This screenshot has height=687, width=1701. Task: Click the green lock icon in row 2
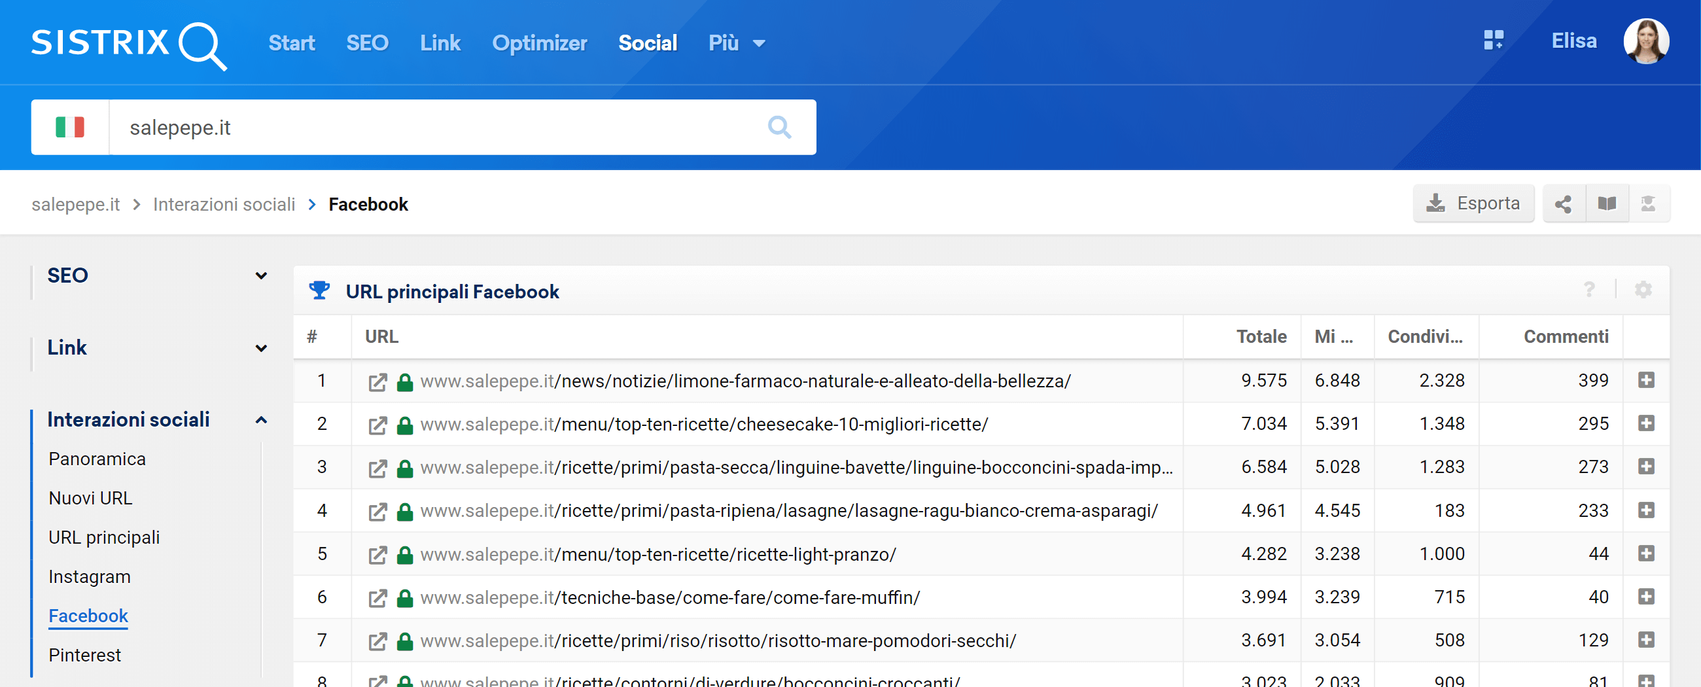405,425
